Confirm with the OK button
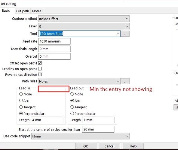Screen dimensions: 178x150 click(x=86, y=146)
